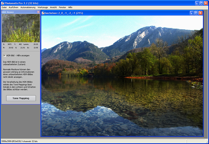209x144 pixels.
Task: Click the Photomatix Pro app icon in title bar
Action: coord(3,3)
